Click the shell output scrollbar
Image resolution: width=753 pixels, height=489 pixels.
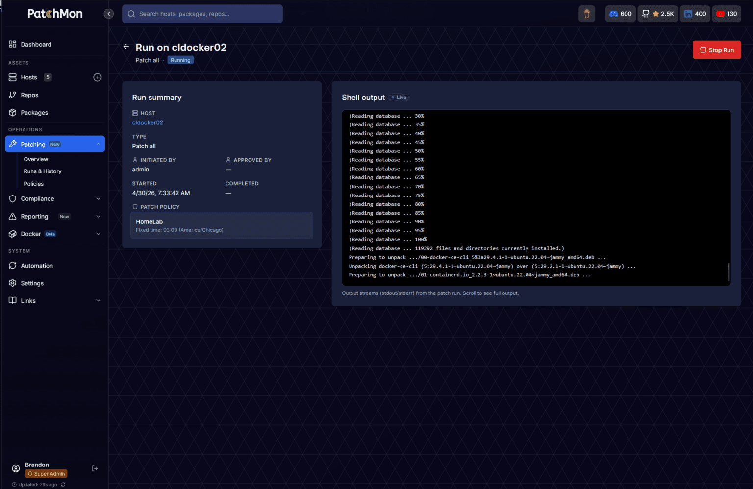coord(729,271)
